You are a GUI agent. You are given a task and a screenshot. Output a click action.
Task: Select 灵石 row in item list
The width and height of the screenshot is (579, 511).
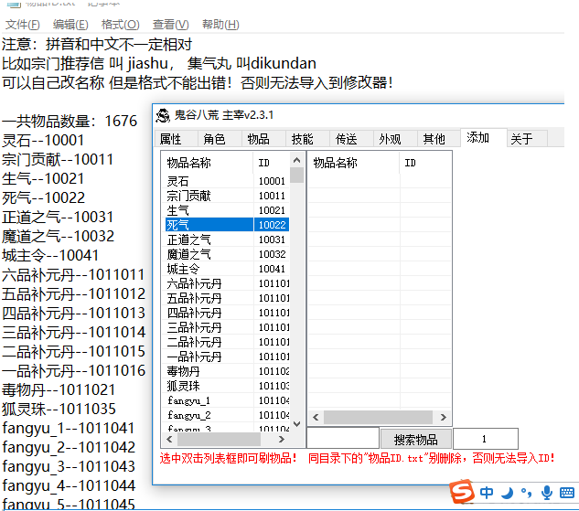point(226,181)
